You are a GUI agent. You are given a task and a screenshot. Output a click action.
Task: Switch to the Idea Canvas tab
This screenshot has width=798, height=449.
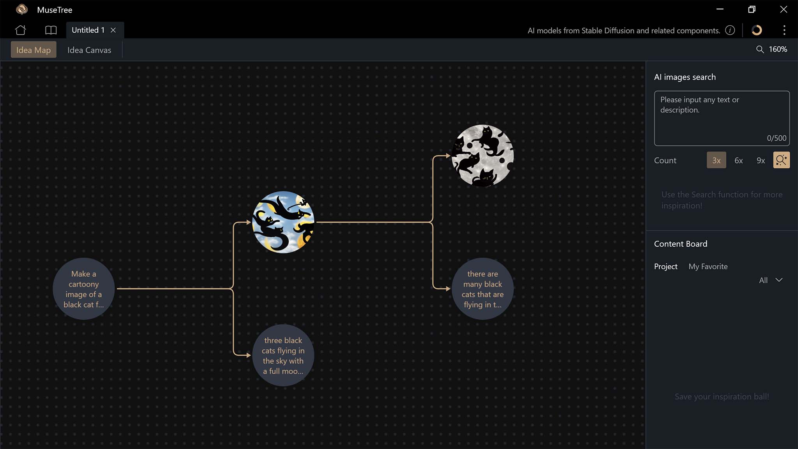(89, 50)
